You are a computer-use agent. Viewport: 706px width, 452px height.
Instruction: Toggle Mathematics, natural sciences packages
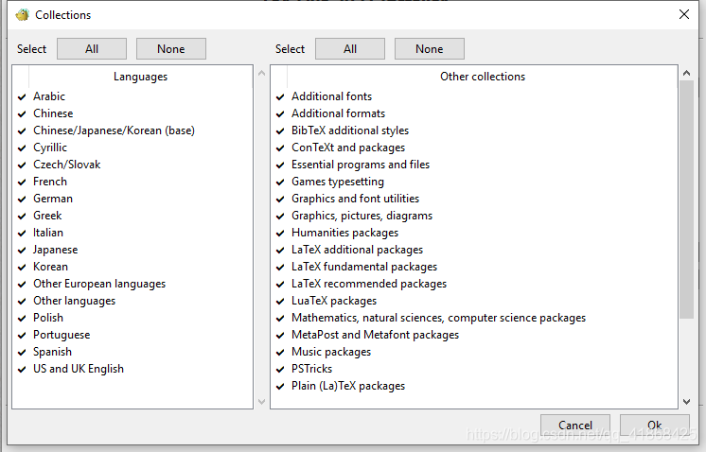[x=280, y=318]
